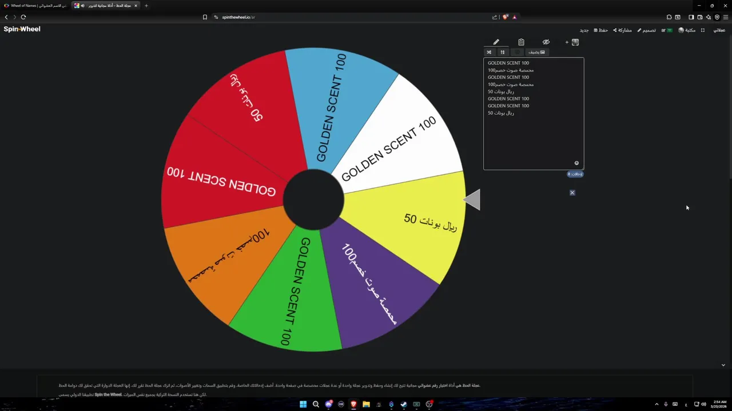Open the browser hamburger menu

726,17
